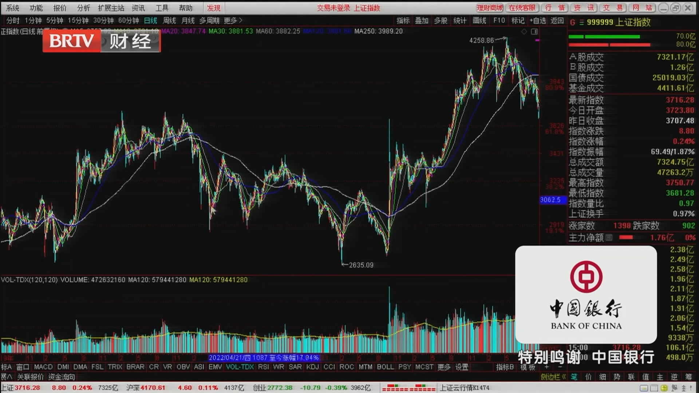This screenshot has height=393, width=699.
Task: Click the 理财商城 button
Action: click(490, 8)
